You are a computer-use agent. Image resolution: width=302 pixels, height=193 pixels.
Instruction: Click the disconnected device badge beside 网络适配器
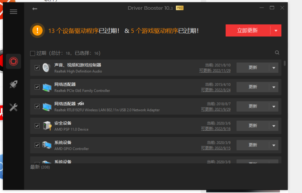[81, 104]
